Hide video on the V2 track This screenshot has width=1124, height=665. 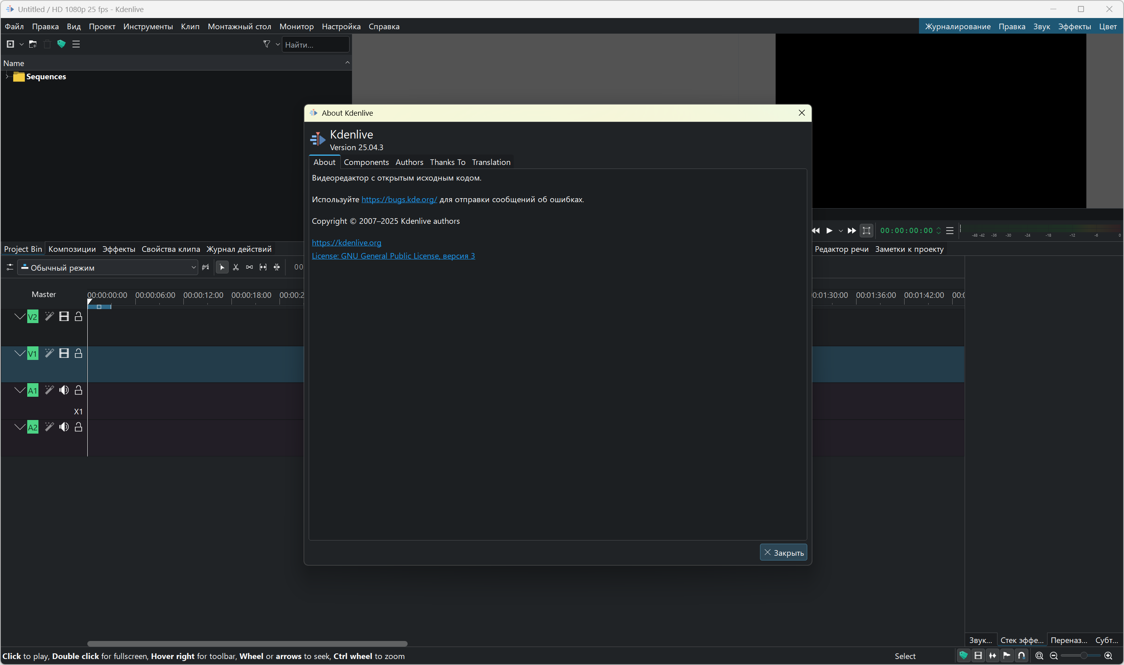(64, 316)
